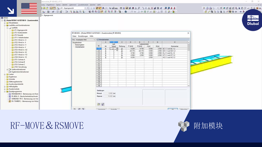Click comment cell 'HS,1,1 und HS,1,2'

(174, 57)
